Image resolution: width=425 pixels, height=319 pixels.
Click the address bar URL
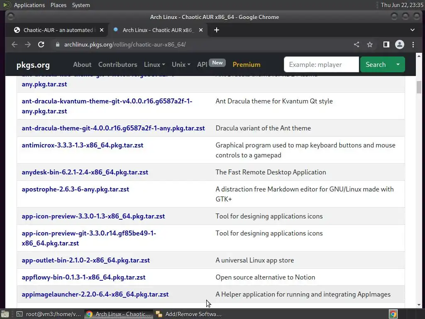(125, 44)
